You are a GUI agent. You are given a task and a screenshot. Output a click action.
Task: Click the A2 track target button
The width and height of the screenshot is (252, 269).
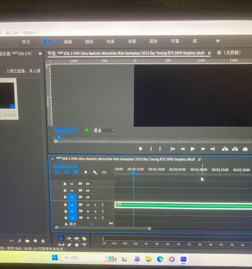click(x=73, y=211)
